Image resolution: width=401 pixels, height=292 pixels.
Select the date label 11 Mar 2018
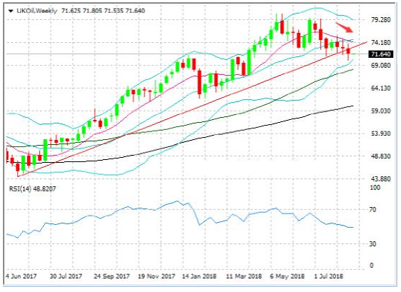click(x=244, y=276)
